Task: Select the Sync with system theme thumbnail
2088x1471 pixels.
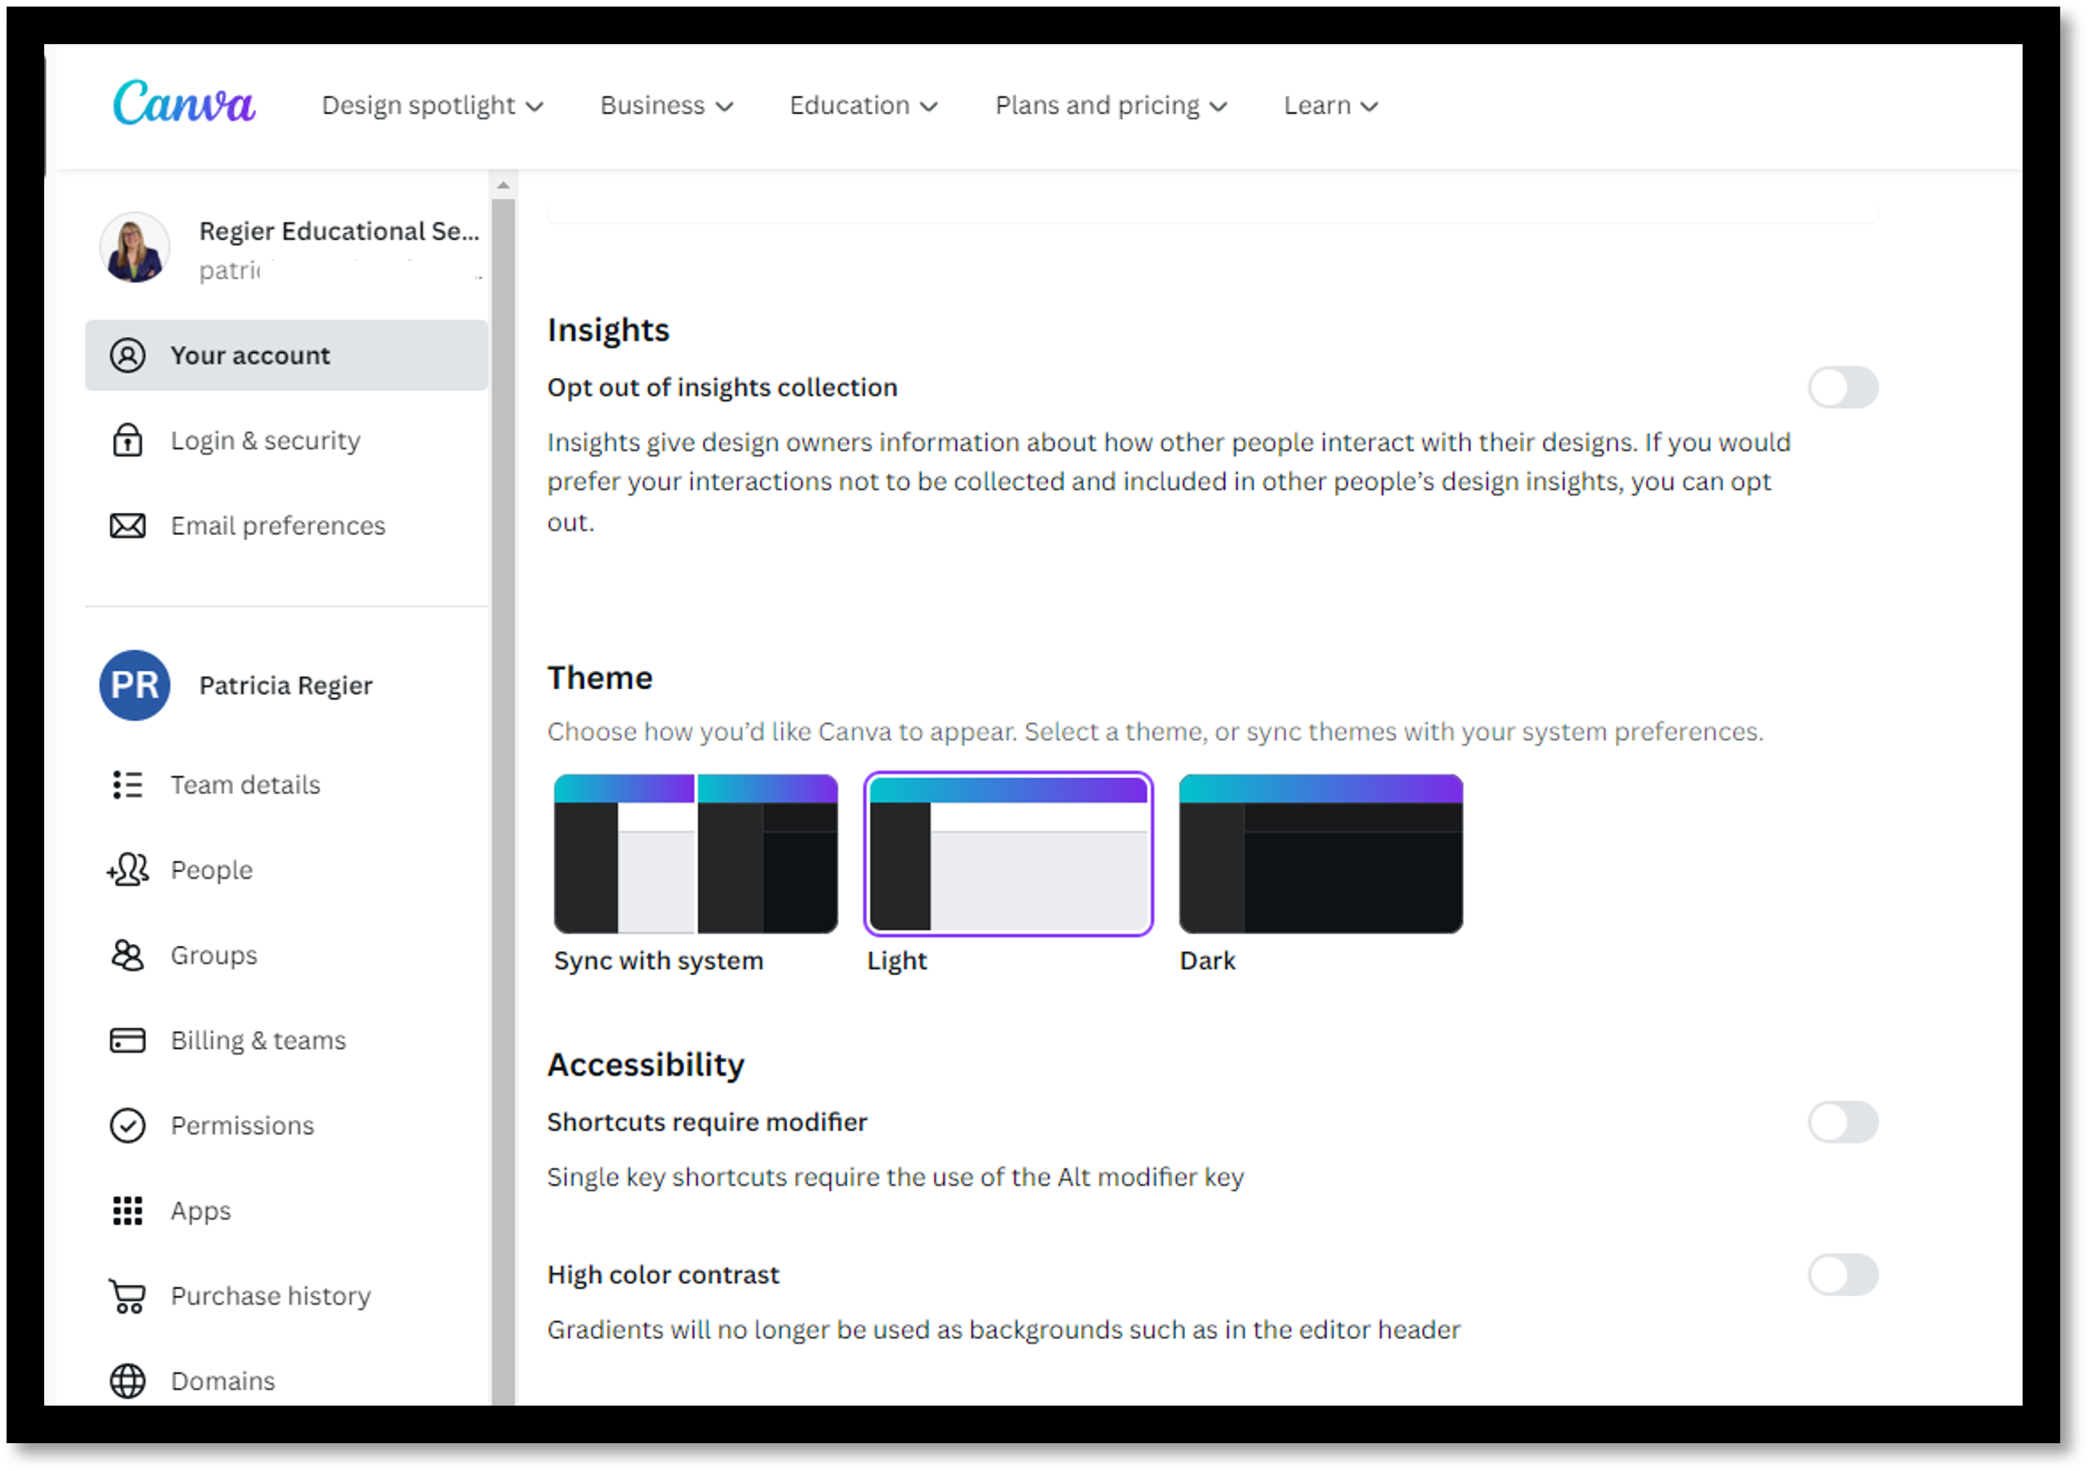Action: [695, 854]
